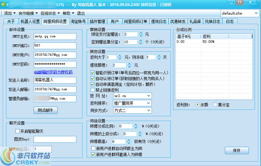
Task: Switch to the 日志 tab
Action: point(230,21)
